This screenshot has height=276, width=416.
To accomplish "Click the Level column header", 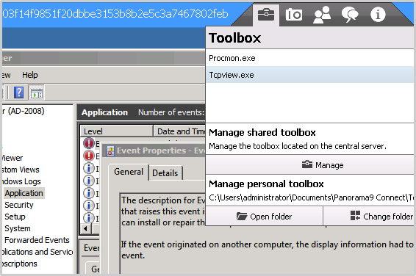I will [116, 131].
